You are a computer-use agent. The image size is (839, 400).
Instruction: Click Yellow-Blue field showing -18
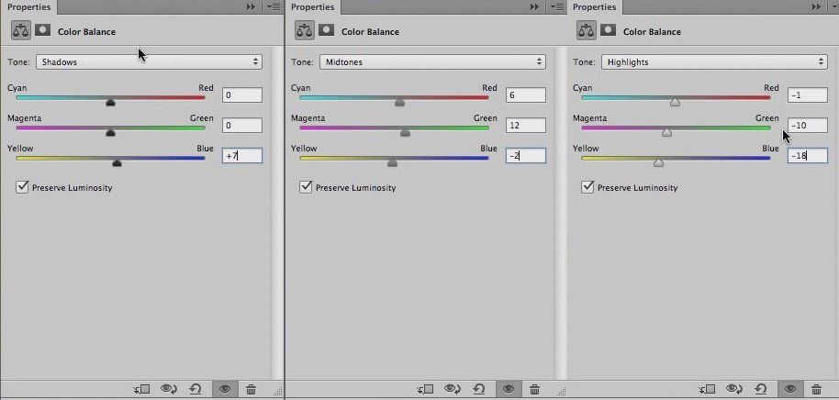(x=808, y=156)
